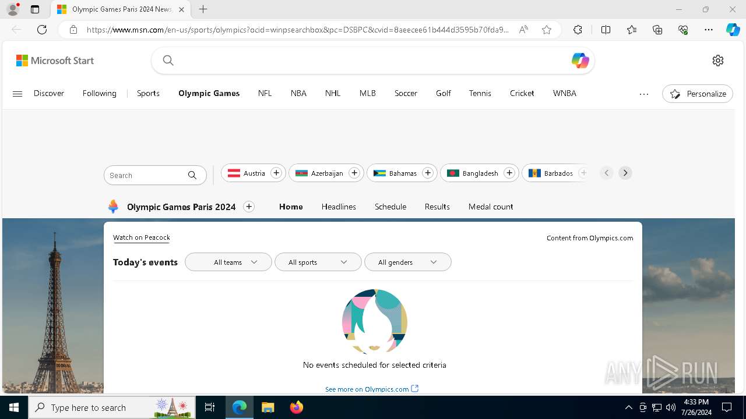746x419 pixels.
Task: Follow Bahamas with plus button
Action: coord(428,173)
